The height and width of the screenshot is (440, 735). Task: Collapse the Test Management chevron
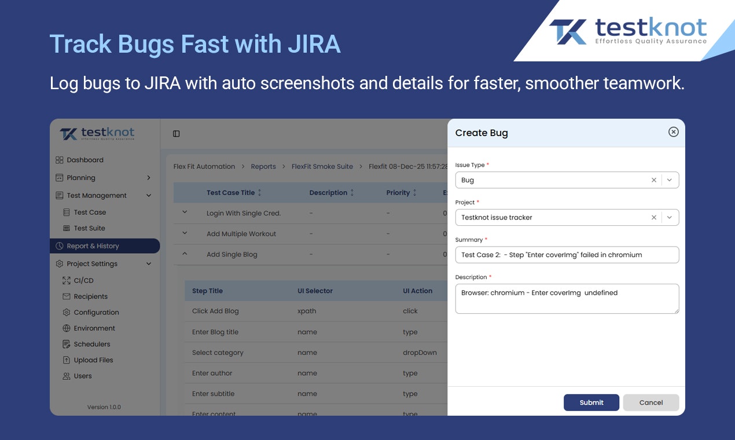149,196
